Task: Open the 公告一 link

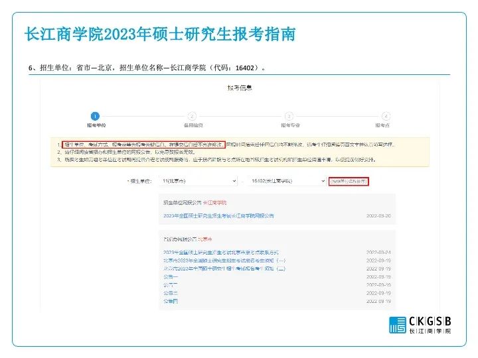Action: (x=171, y=276)
